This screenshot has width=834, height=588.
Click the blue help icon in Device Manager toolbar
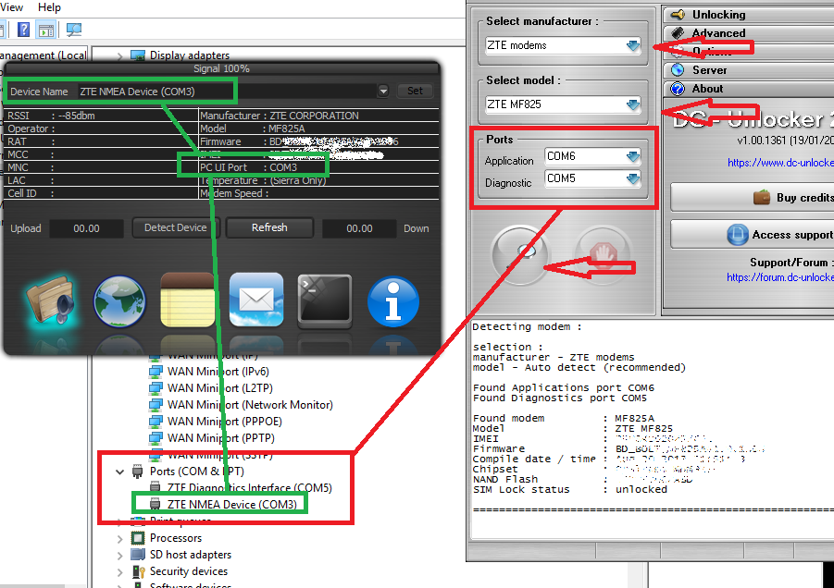coord(23,30)
